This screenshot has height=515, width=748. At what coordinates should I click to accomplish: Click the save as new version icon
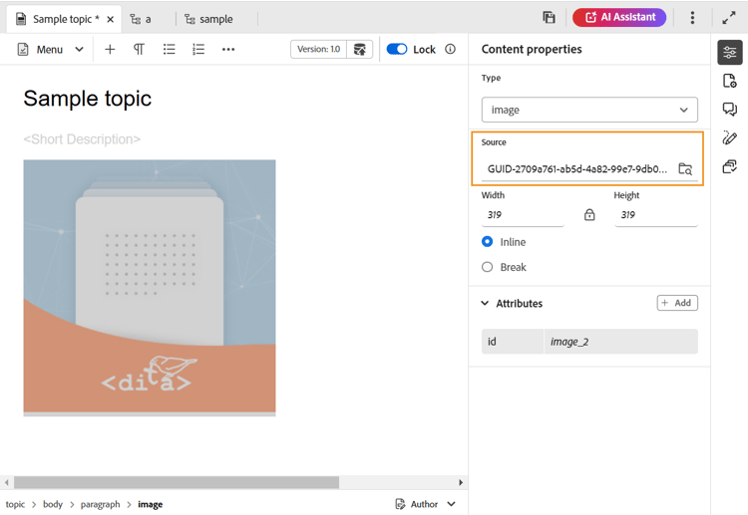coord(360,49)
